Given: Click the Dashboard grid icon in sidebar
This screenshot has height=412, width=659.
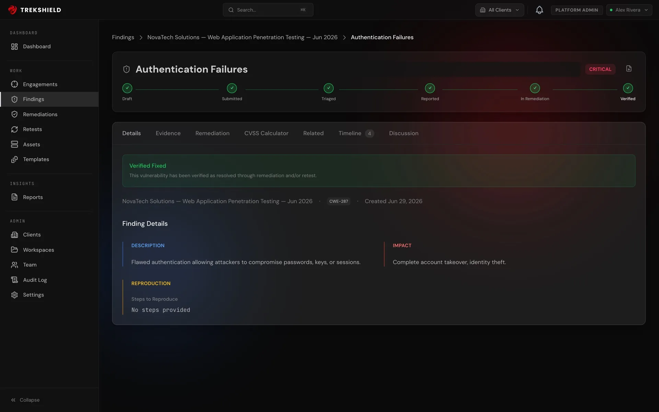Looking at the screenshot, I should pos(14,46).
